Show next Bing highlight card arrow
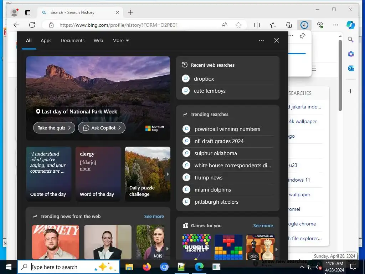The width and height of the screenshot is (365, 274). pyautogui.click(x=168, y=174)
